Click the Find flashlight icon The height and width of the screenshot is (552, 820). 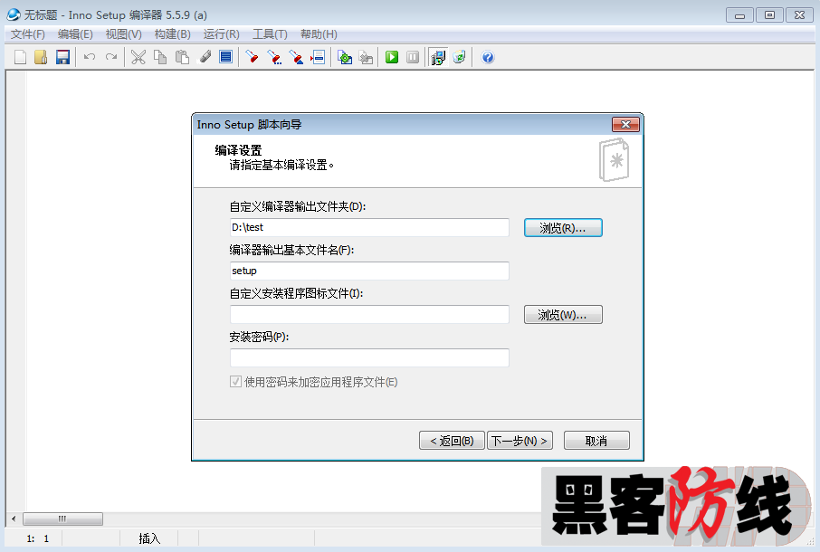[252, 57]
